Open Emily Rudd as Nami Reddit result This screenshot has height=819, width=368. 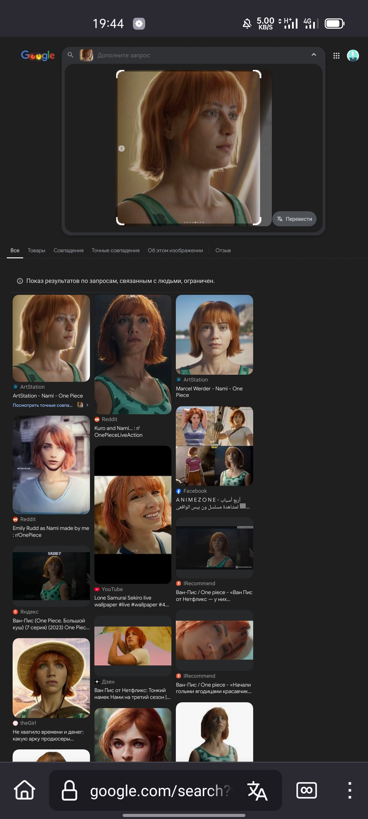pos(51,532)
